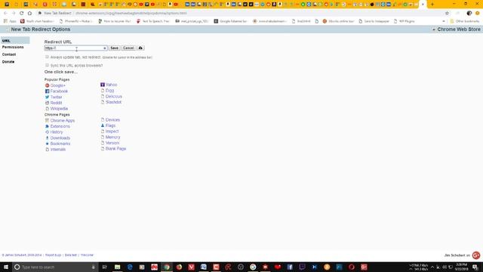Open the Report bugs footer link
This screenshot has width=483, height=272.
54,255
